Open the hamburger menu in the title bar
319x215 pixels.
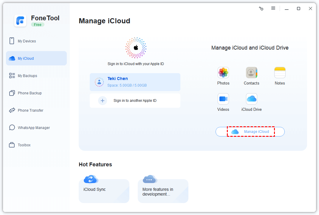pyautogui.click(x=273, y=8)
